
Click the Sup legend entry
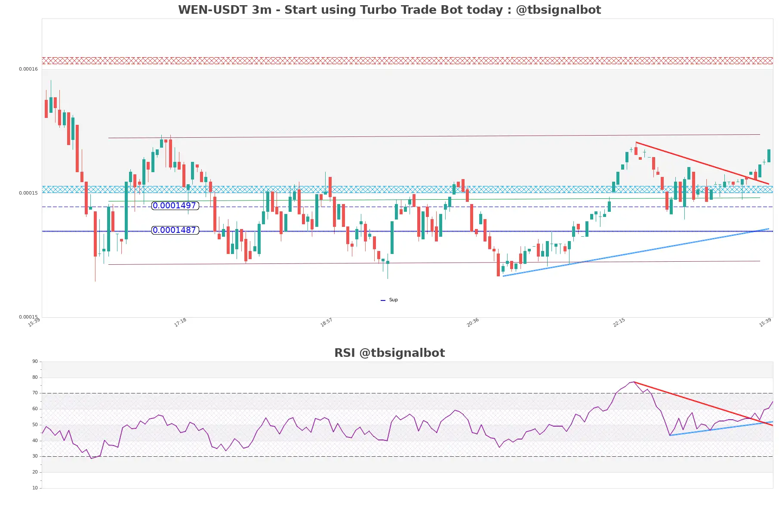click(x=389, y=300)
